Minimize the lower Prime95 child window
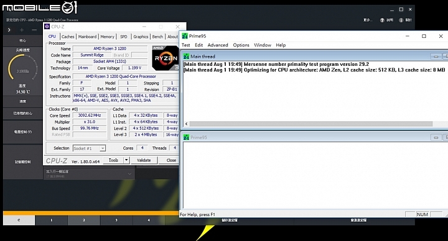This screenshot has width=448, height=241. tap(436, 137)
